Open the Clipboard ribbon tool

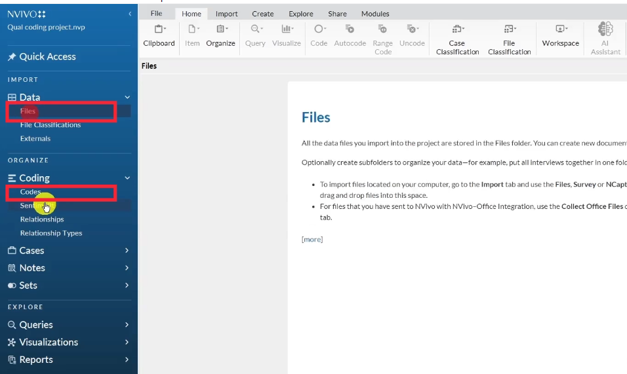point(159,35)
